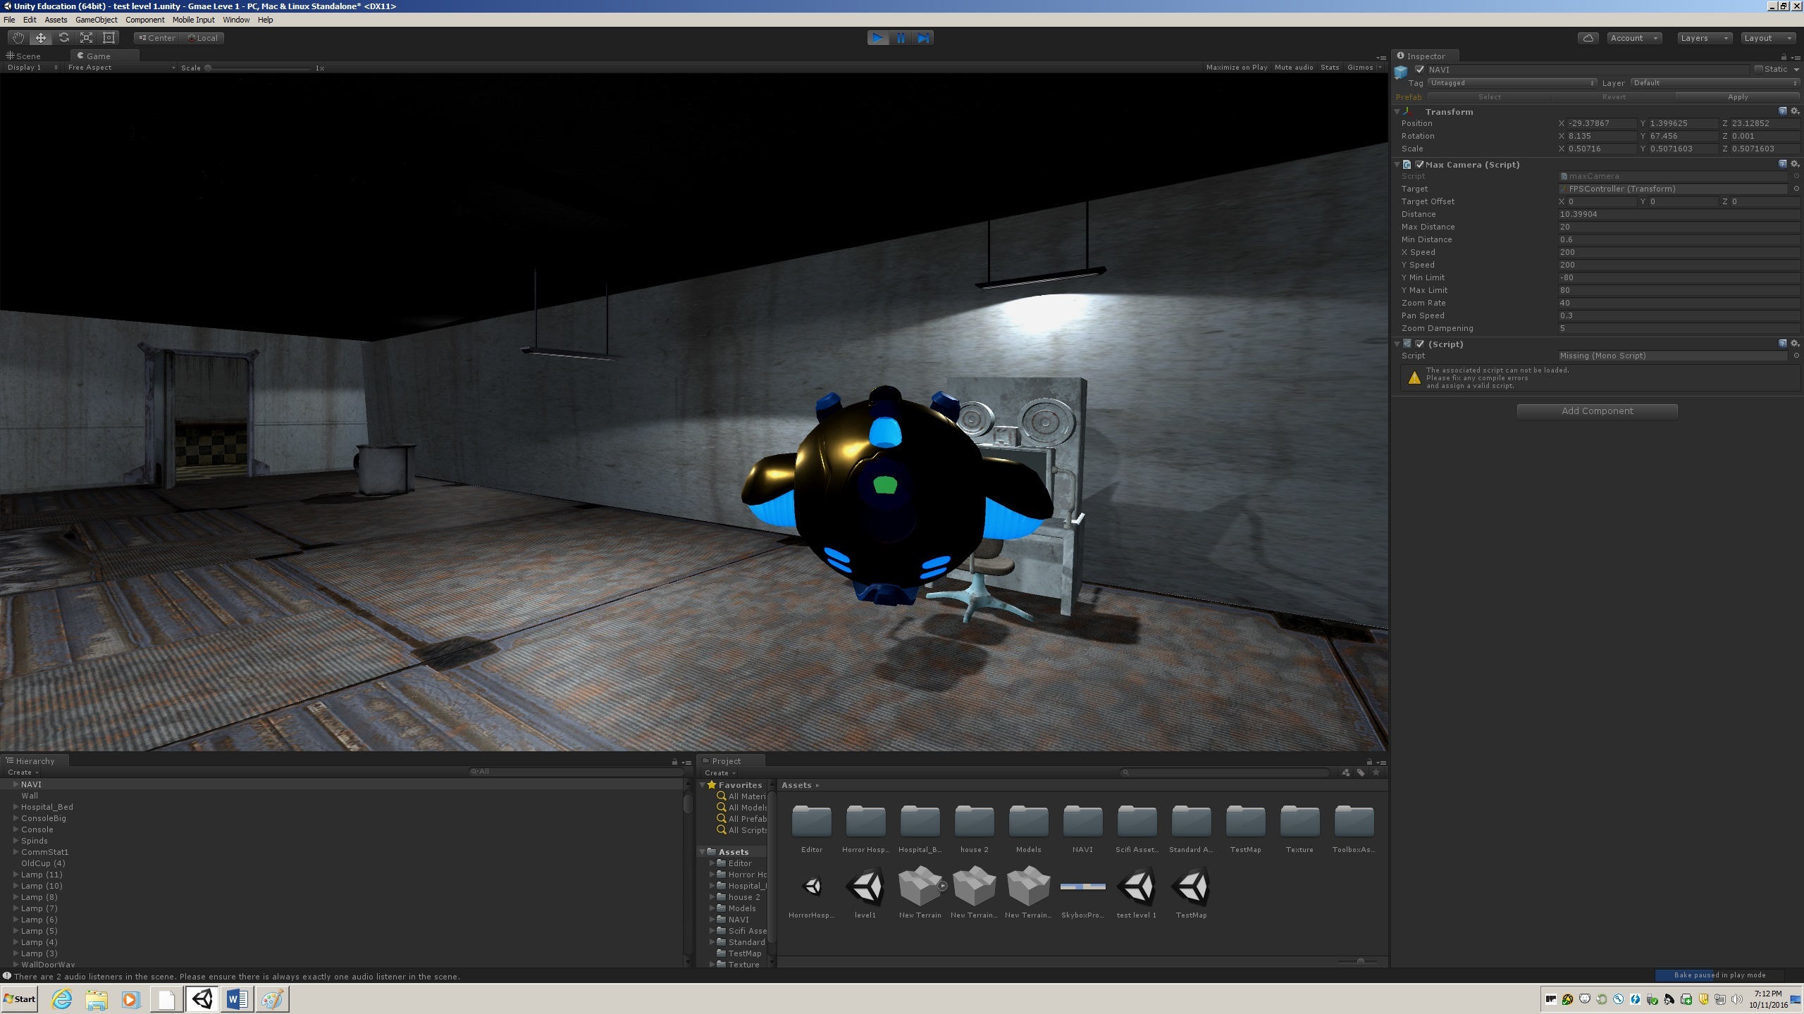Select the TestMap scene asset
The image size is (1804, 1014).
coord(1191,893)
